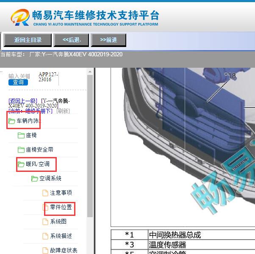The image size is (255, 254).
Task: Click the 零件位置 document icon
Action: click(45, 207)
